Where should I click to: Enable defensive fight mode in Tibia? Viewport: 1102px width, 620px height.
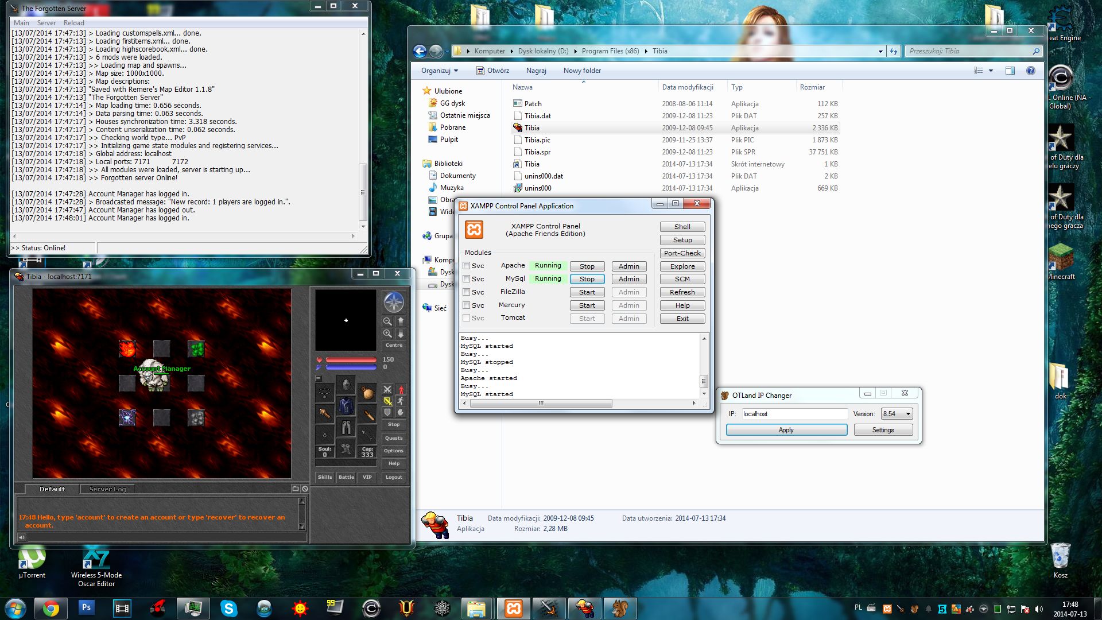(387, 412)
